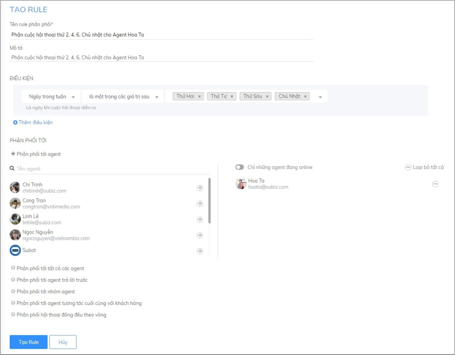The image size is (455, 355).
Task: Remove the Chủ Nhật tag
Action: [x=305, y=97]
